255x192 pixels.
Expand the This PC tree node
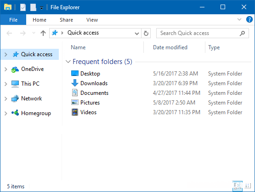[6, 84]
